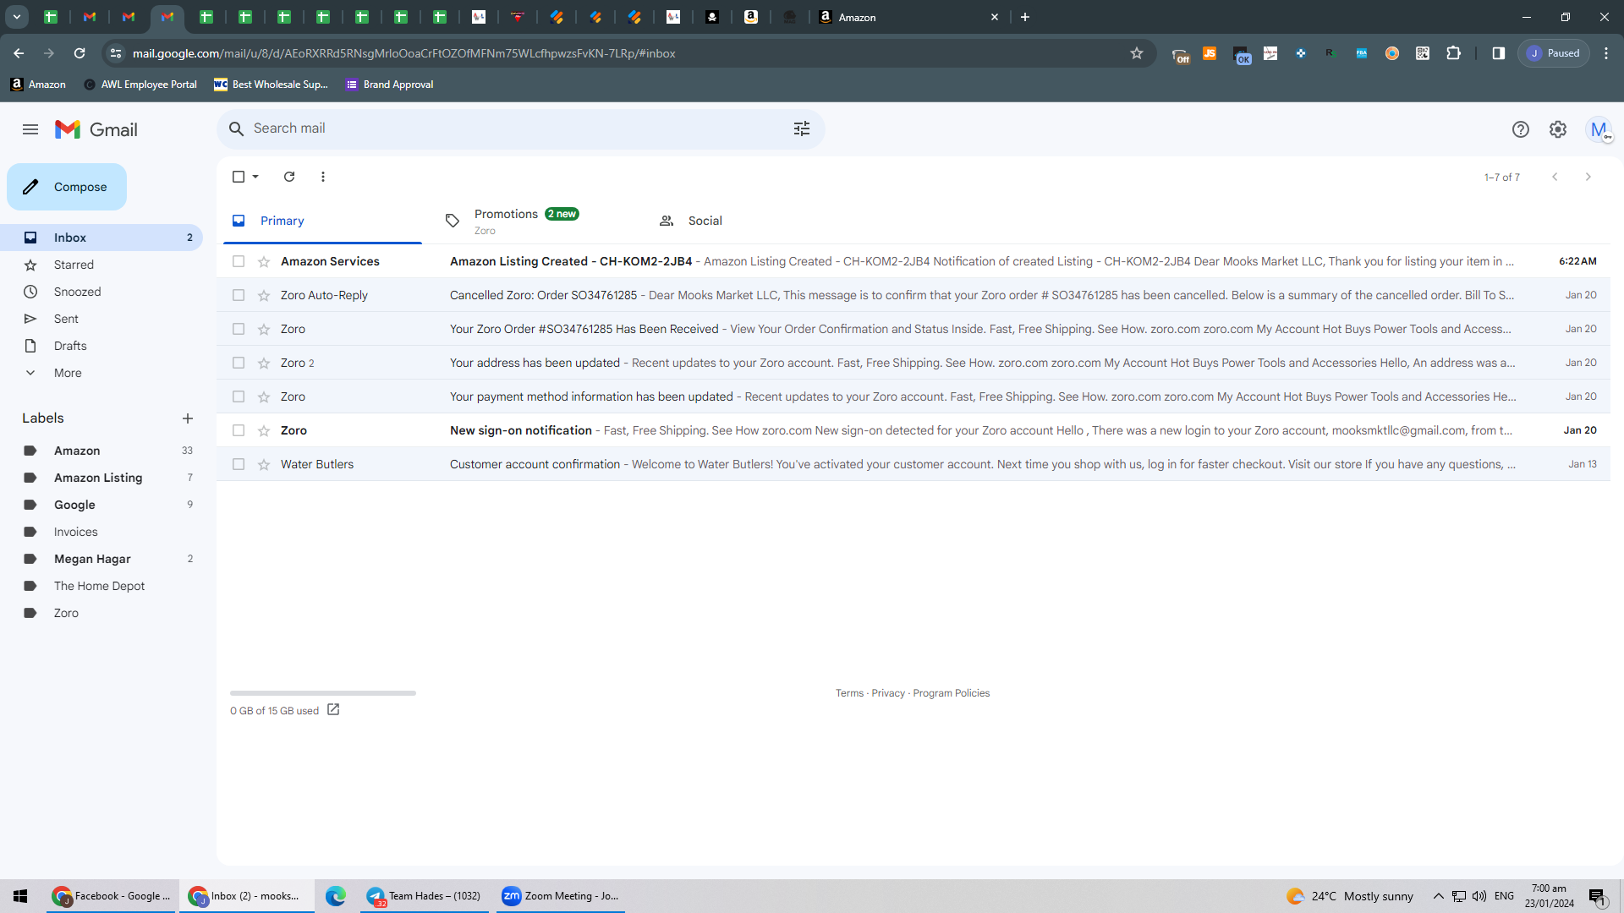Click the Compose pencil button
This screenshot has width=1624, height=913.
click(67, 187)
